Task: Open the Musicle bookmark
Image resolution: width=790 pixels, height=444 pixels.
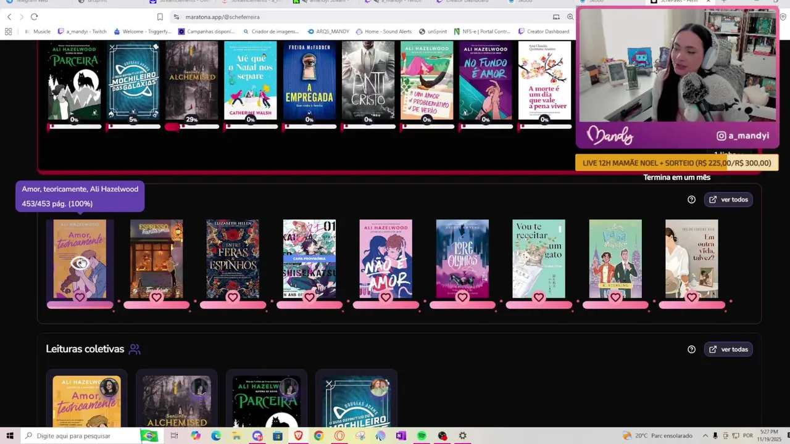Action: point(37,31)
